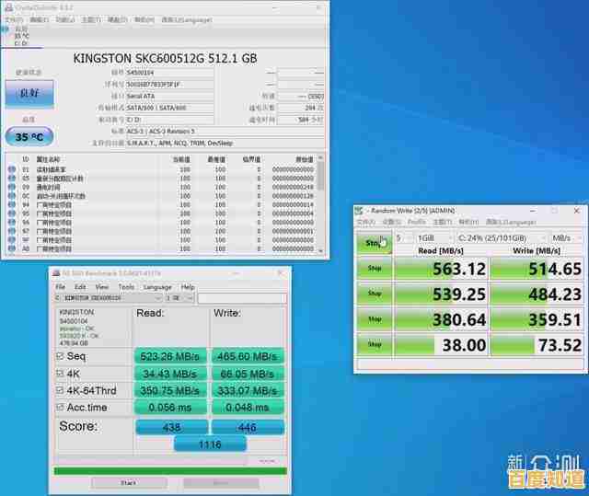This screenshot has height=496, width=589.
Task: Uncheck the Seq test checkbox
Action: pos(61,356)
